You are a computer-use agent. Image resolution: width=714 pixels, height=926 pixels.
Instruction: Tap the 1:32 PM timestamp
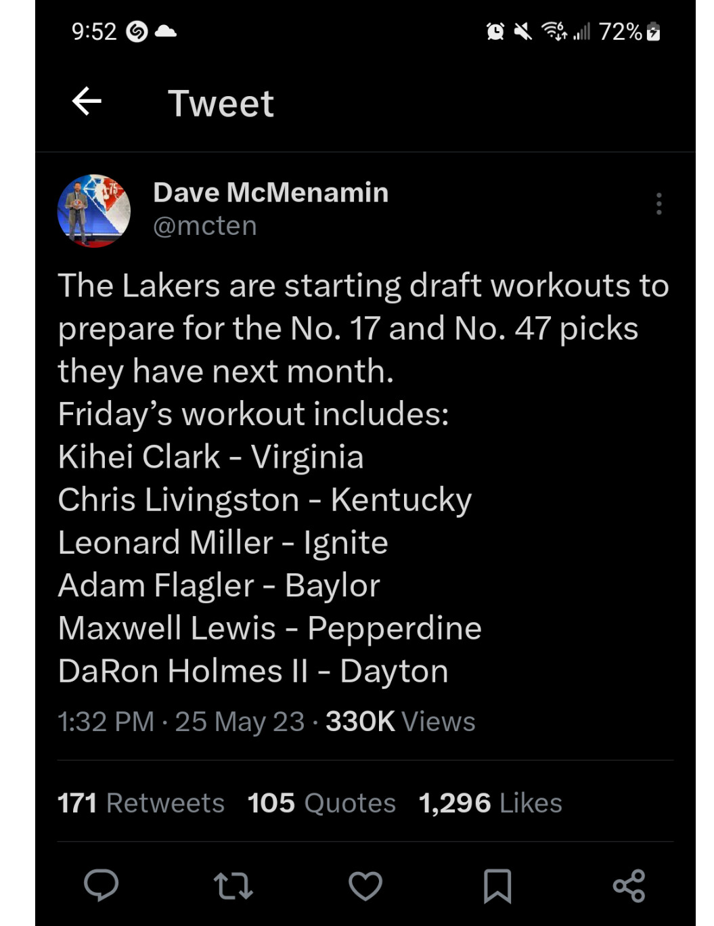pyautogui.click(x=106, y=722)
